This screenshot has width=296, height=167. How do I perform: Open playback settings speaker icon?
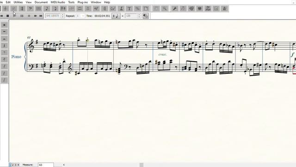click(145, 16)
